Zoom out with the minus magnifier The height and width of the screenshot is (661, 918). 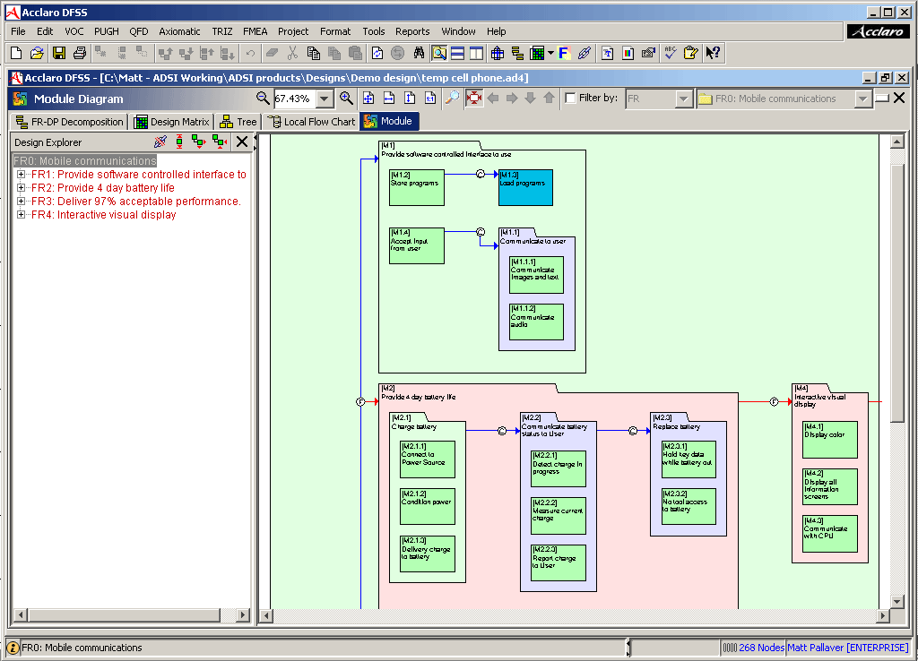(x=263, y=99)
